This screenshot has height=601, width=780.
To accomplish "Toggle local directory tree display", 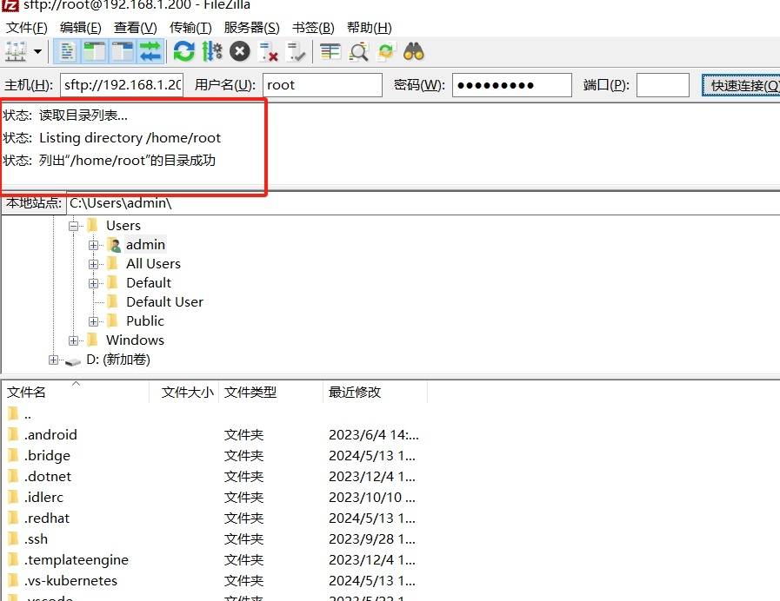I will [94, 52].
